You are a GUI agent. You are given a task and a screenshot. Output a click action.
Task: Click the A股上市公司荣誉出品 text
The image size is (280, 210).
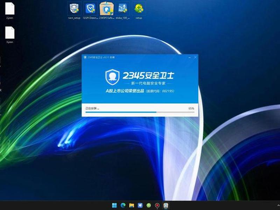click(x=125, y=91)
